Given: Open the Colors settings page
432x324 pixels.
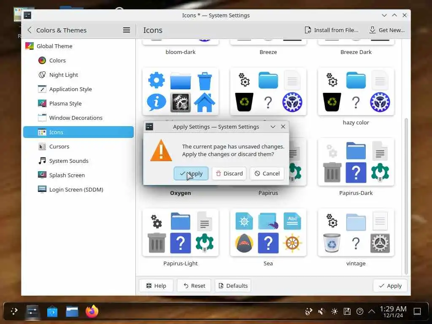Looking at the screenshot, I should point(78,60).
